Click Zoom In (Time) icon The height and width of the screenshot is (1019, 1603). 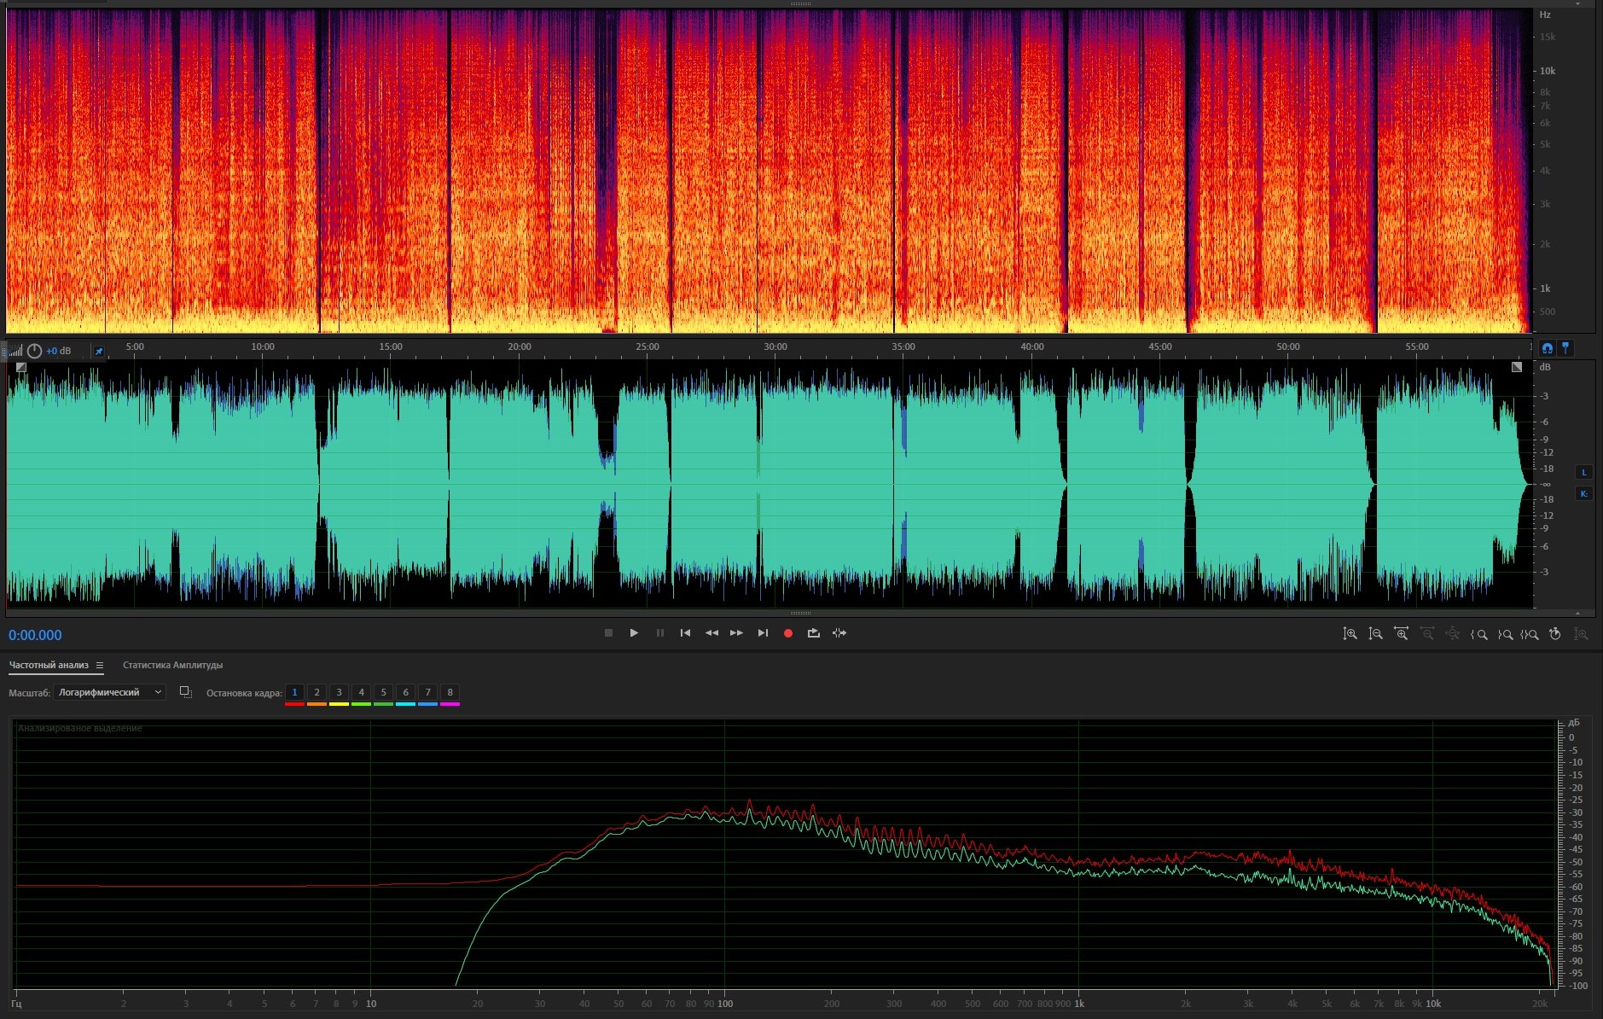tap(1401, 634)
